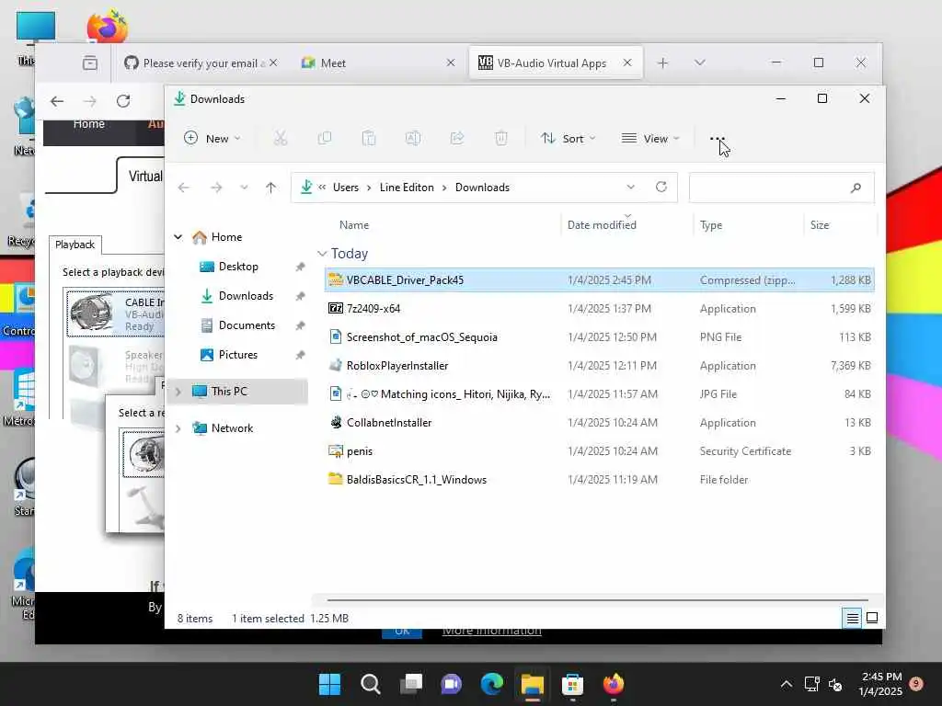
Task: Sort files by the Name column header
Action: click(x=354, y=225)
